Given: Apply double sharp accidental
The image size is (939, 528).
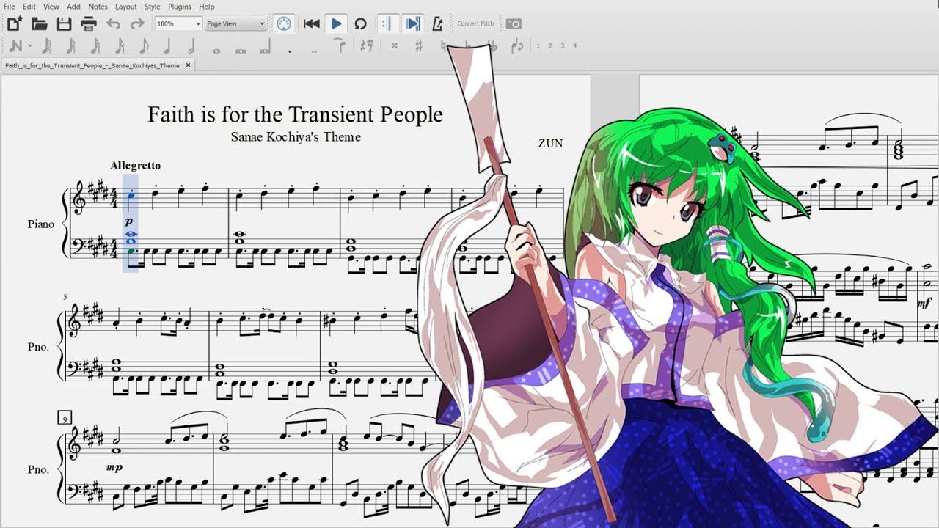Looking at the screenshot, I should [x=395, y=46].
